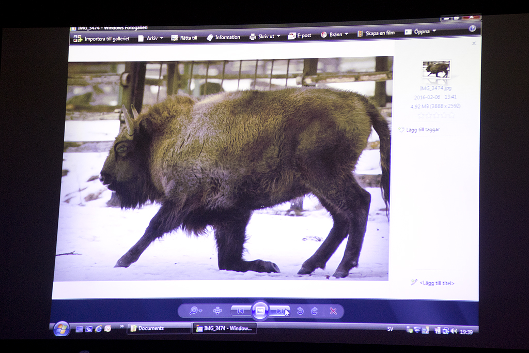The image size is (529, 353).
Task: Open help with the question mark icon
Action: click(473, 29)
